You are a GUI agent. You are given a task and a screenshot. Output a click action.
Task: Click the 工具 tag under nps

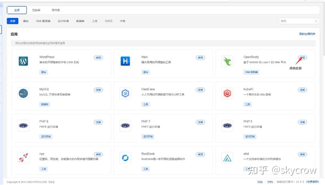pos(43,169)
